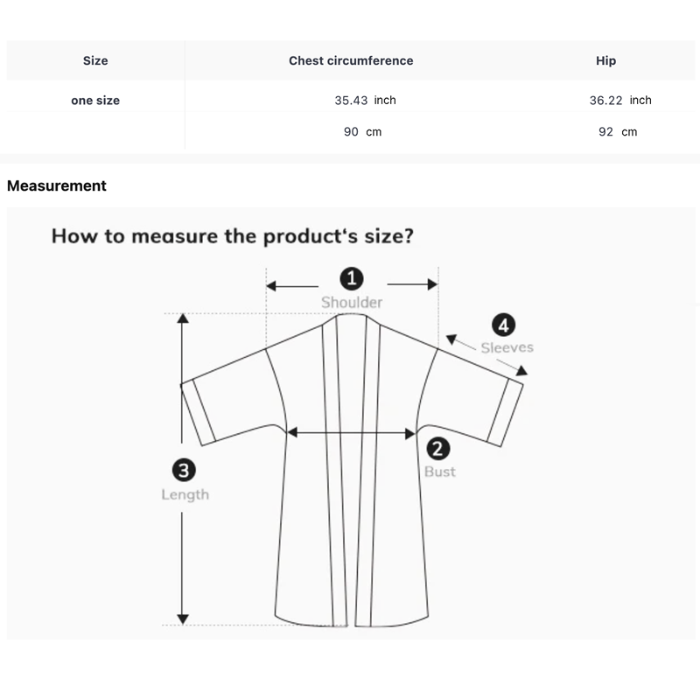Click the number 1 circle above Shoulder
Screen dimensions: 700x700
pos(352,279)
